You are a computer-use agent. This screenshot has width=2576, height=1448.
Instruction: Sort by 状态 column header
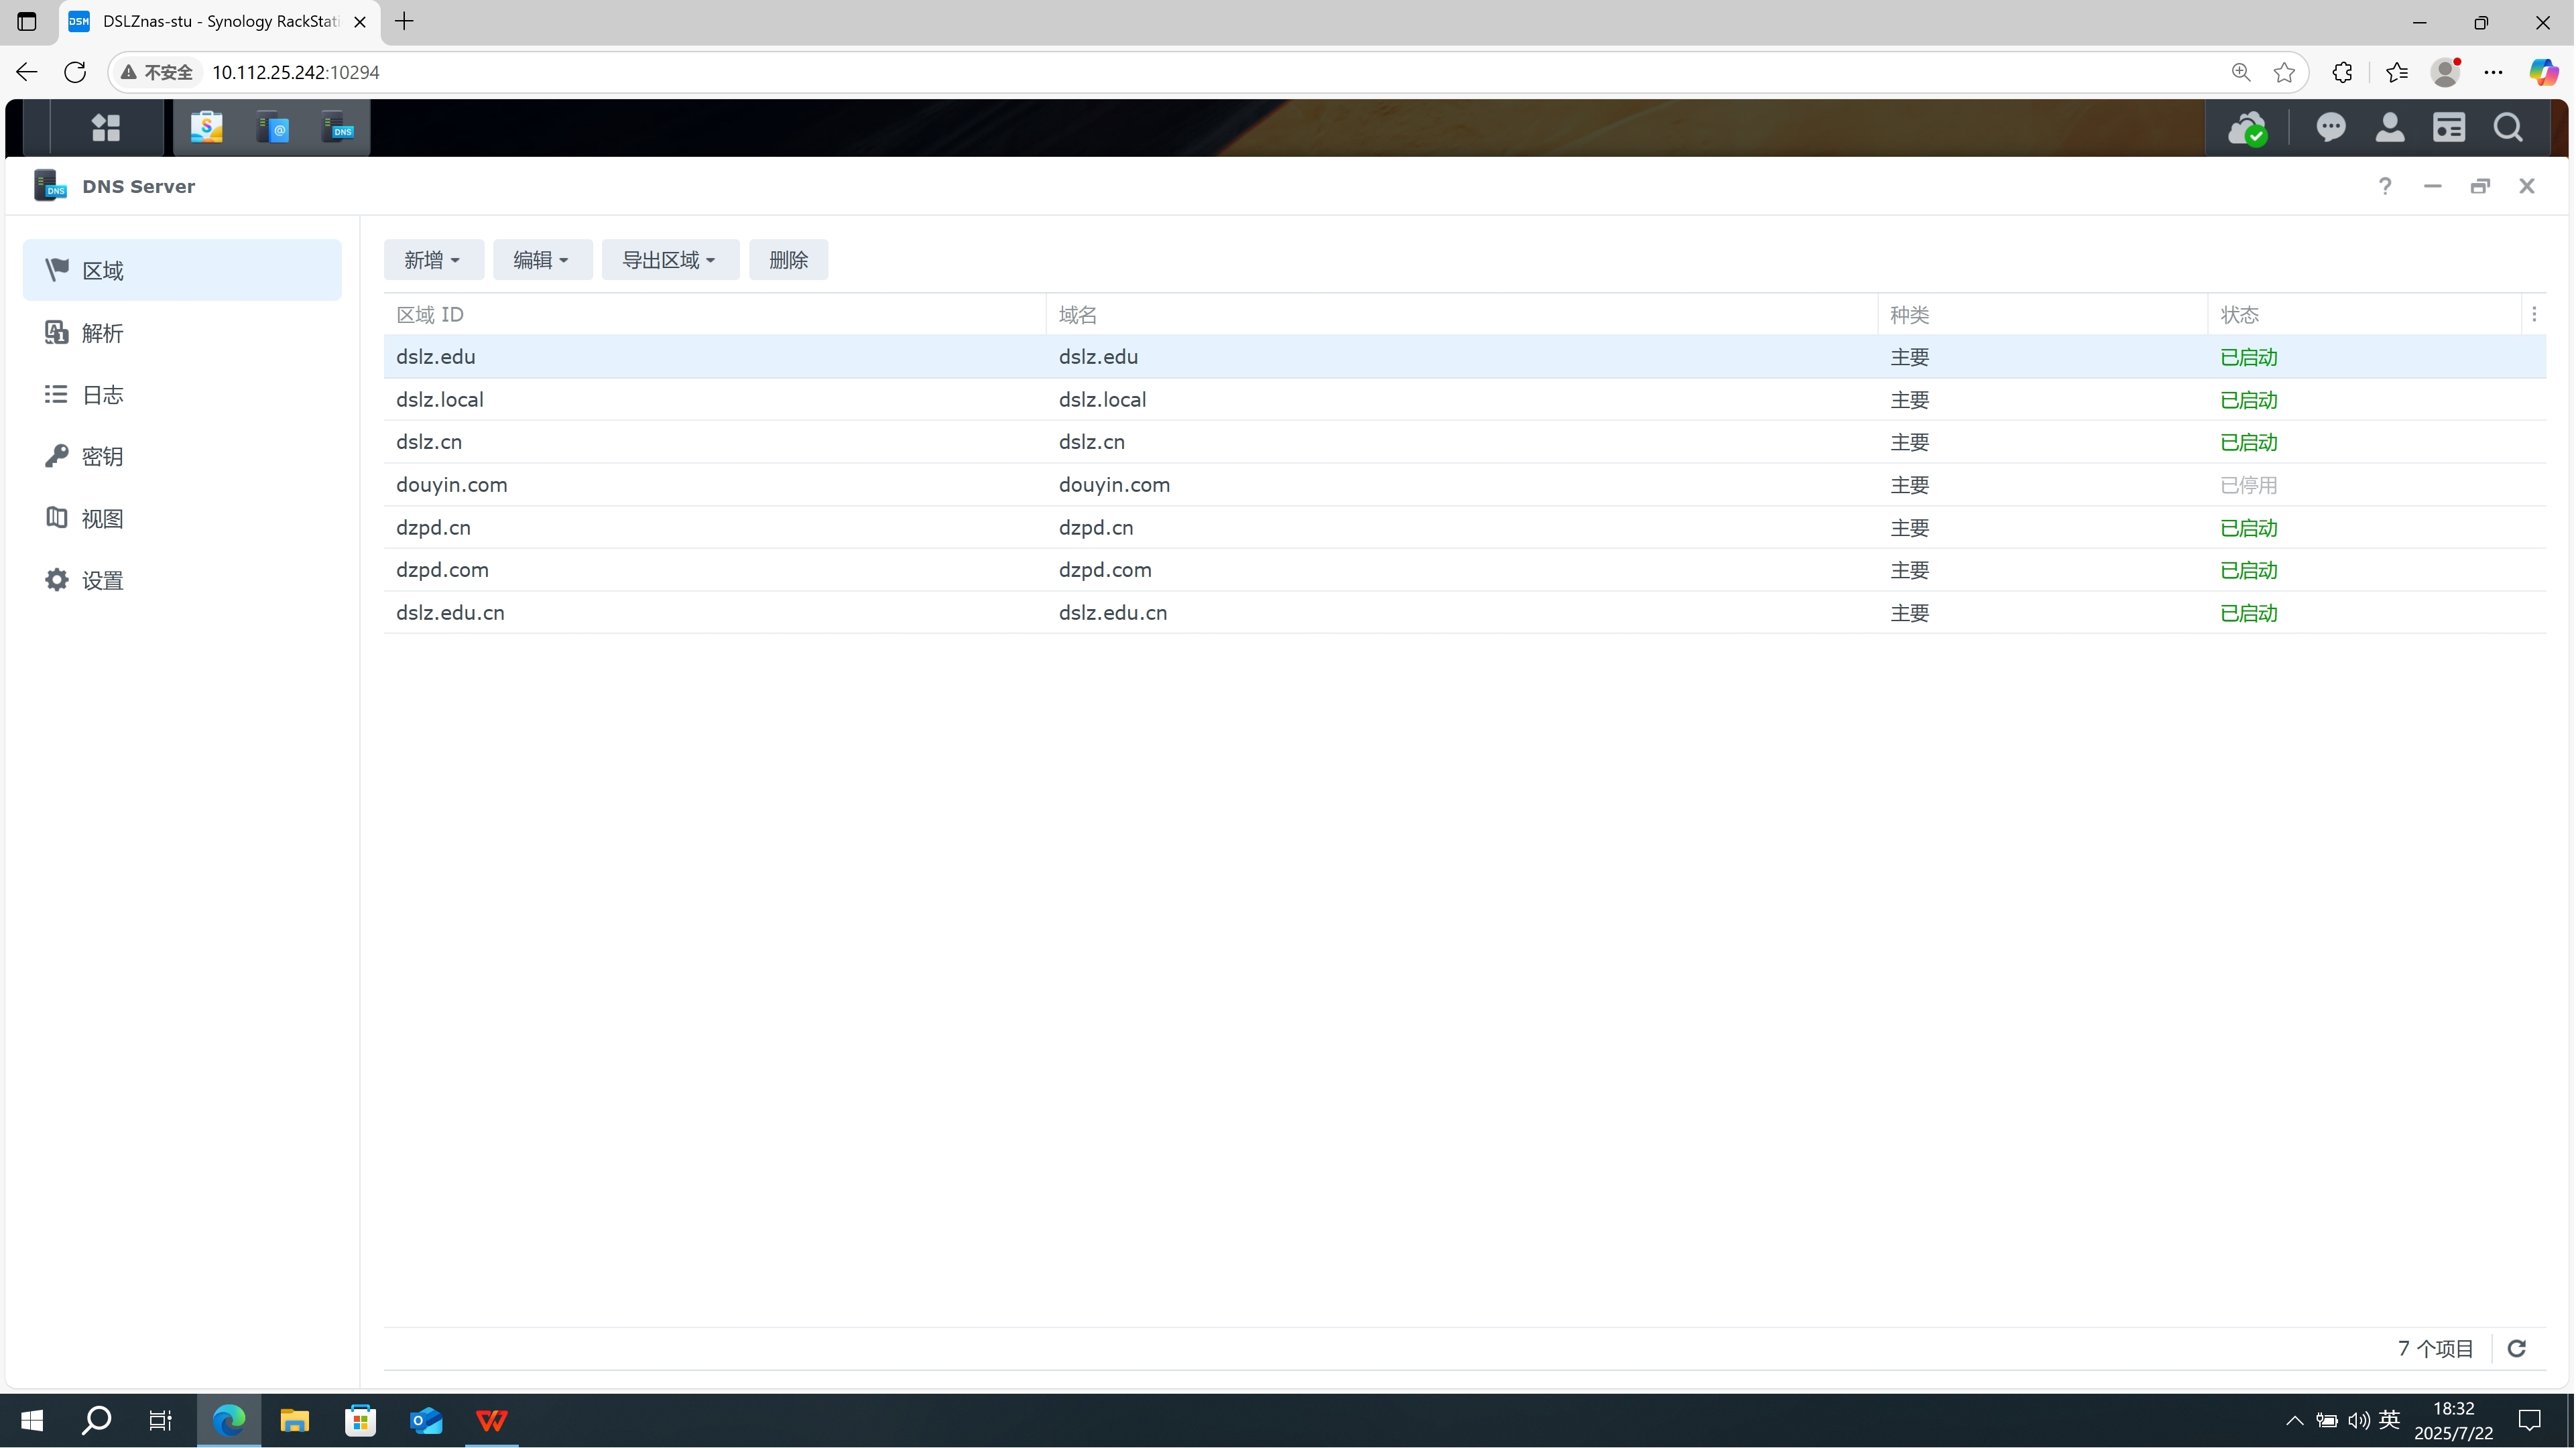pyautogui.click(x=2365, y=315)
